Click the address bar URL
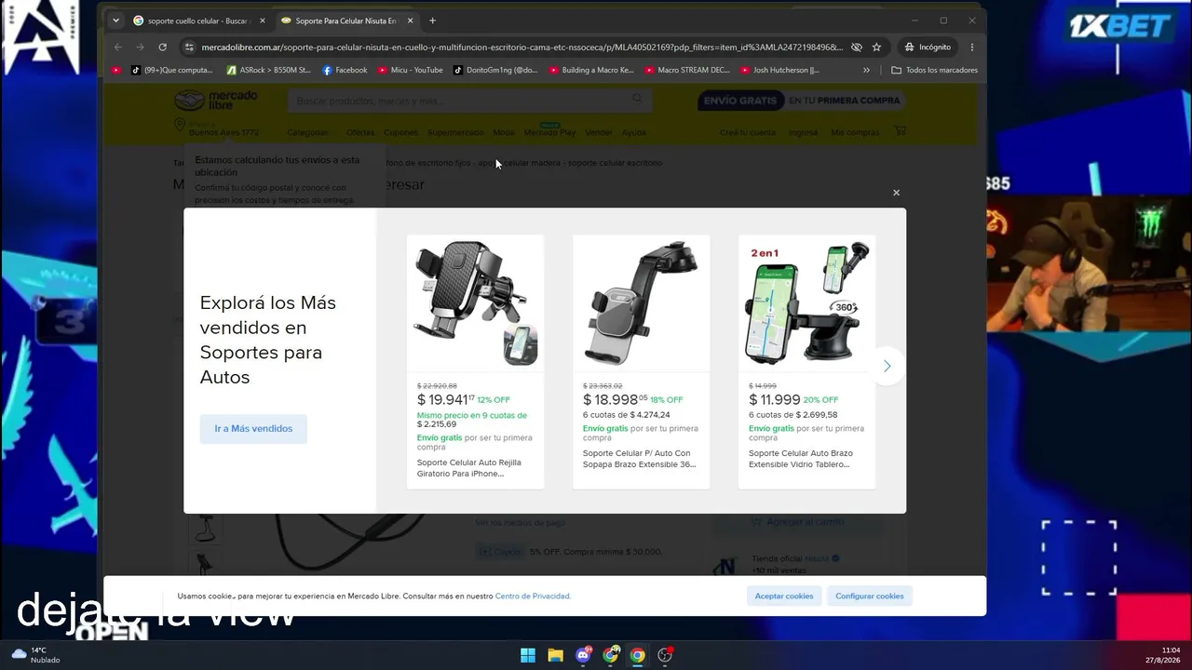 point(521,47)
